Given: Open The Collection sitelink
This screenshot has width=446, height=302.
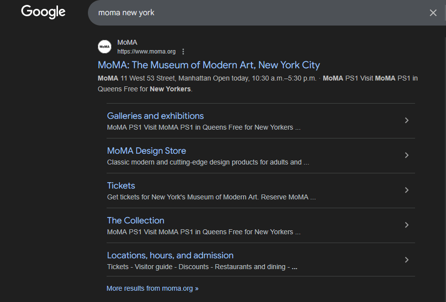Looking at the screenshot, I should coord(136,220).
